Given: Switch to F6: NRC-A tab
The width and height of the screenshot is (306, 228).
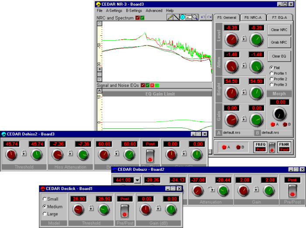Looking at the screenshot, I should point(253,17).
